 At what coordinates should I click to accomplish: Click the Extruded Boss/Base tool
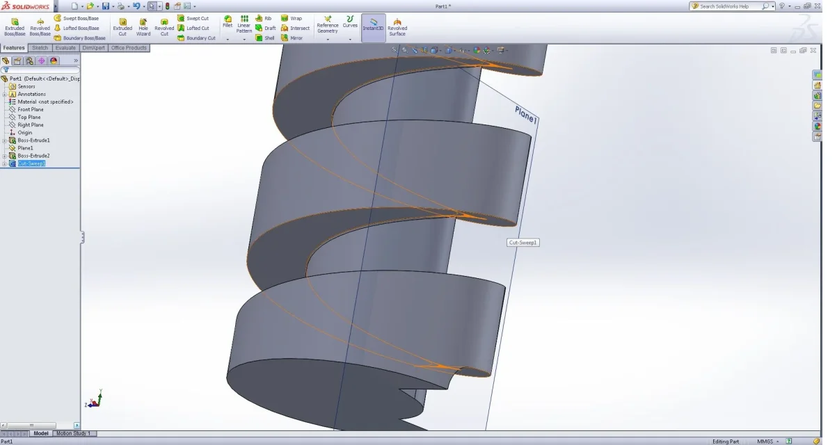point(15,26)
